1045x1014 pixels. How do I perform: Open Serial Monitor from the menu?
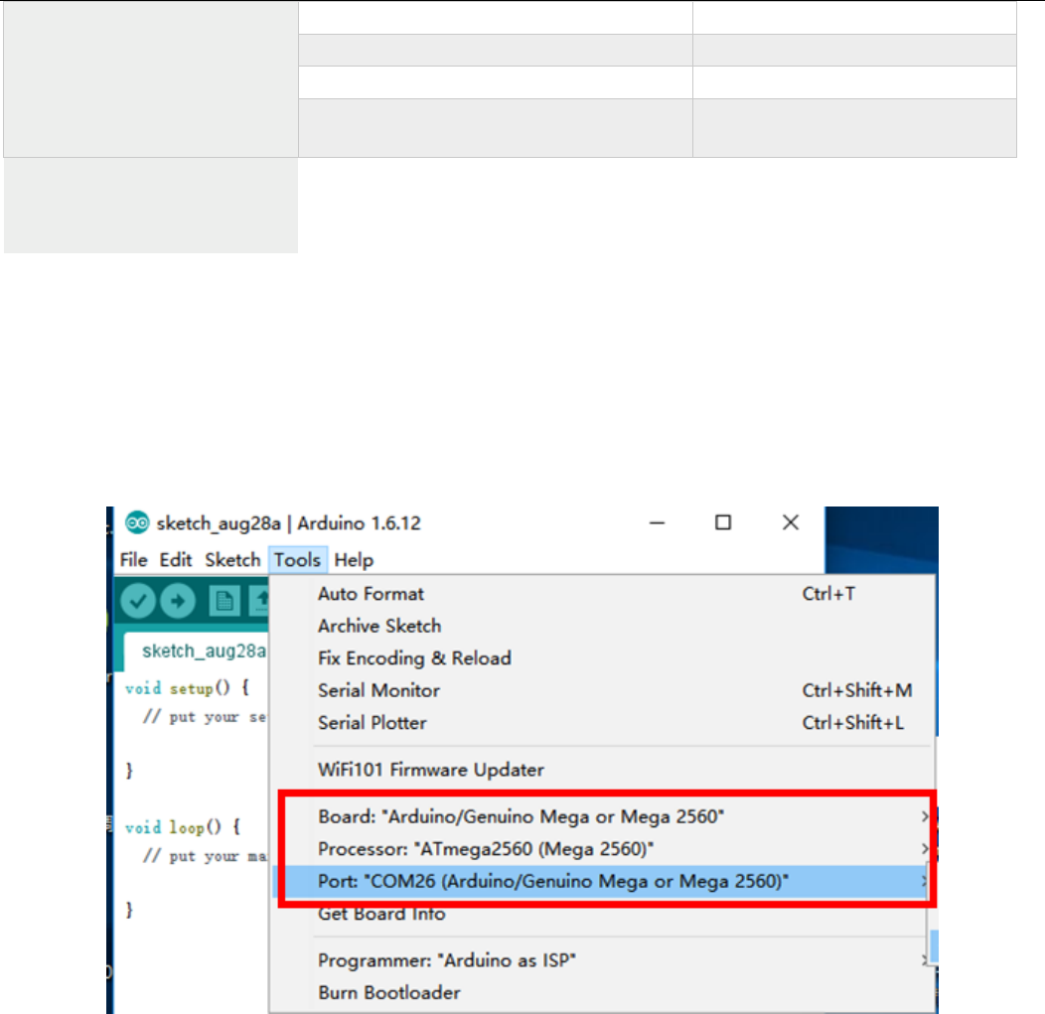point(602,690)
